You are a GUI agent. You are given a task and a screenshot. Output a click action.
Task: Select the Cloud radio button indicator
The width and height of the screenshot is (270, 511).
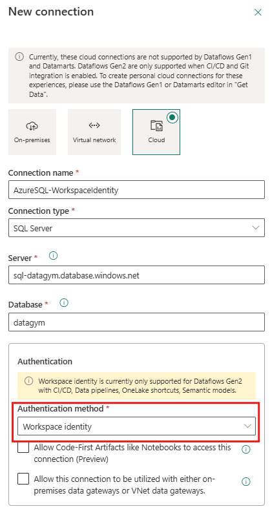click(x=172, y=118)
